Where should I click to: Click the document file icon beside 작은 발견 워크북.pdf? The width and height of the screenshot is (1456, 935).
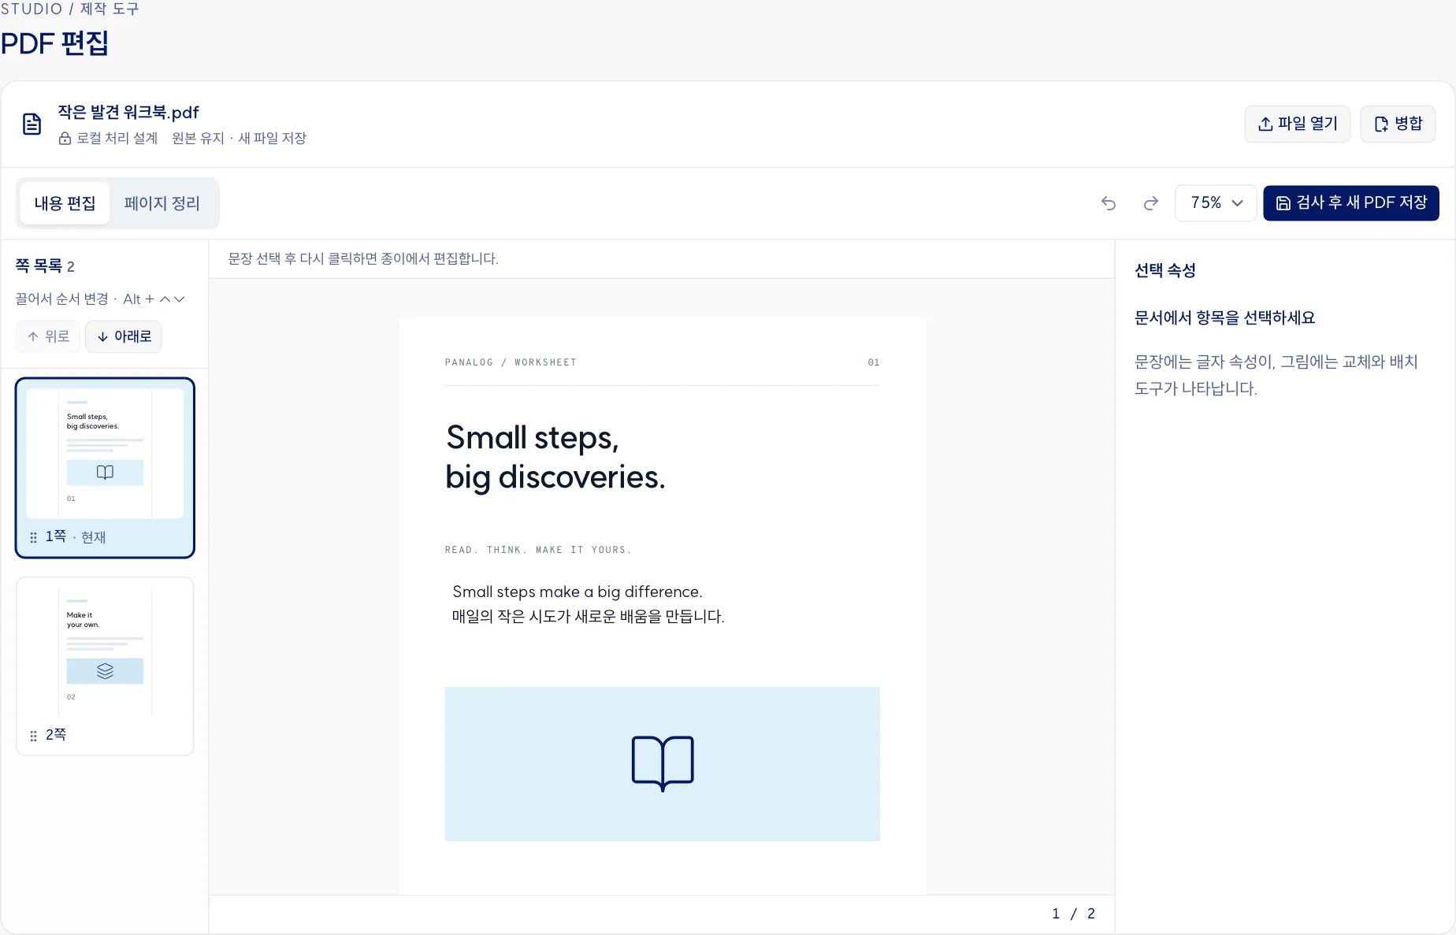[x=32, y=124]
